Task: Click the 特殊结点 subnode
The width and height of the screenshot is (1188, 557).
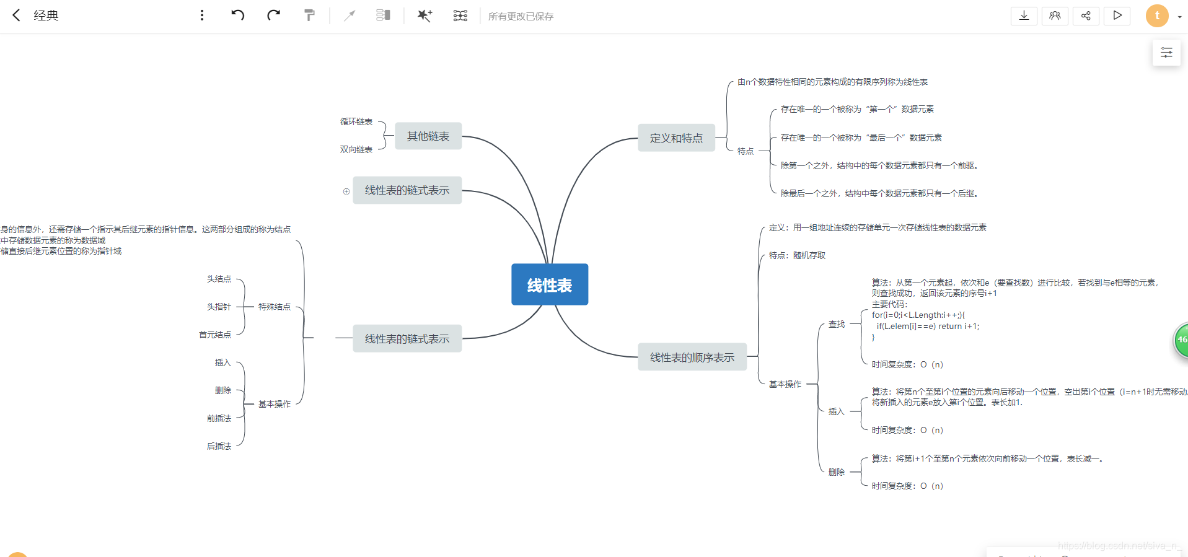Action: (275, 307)
